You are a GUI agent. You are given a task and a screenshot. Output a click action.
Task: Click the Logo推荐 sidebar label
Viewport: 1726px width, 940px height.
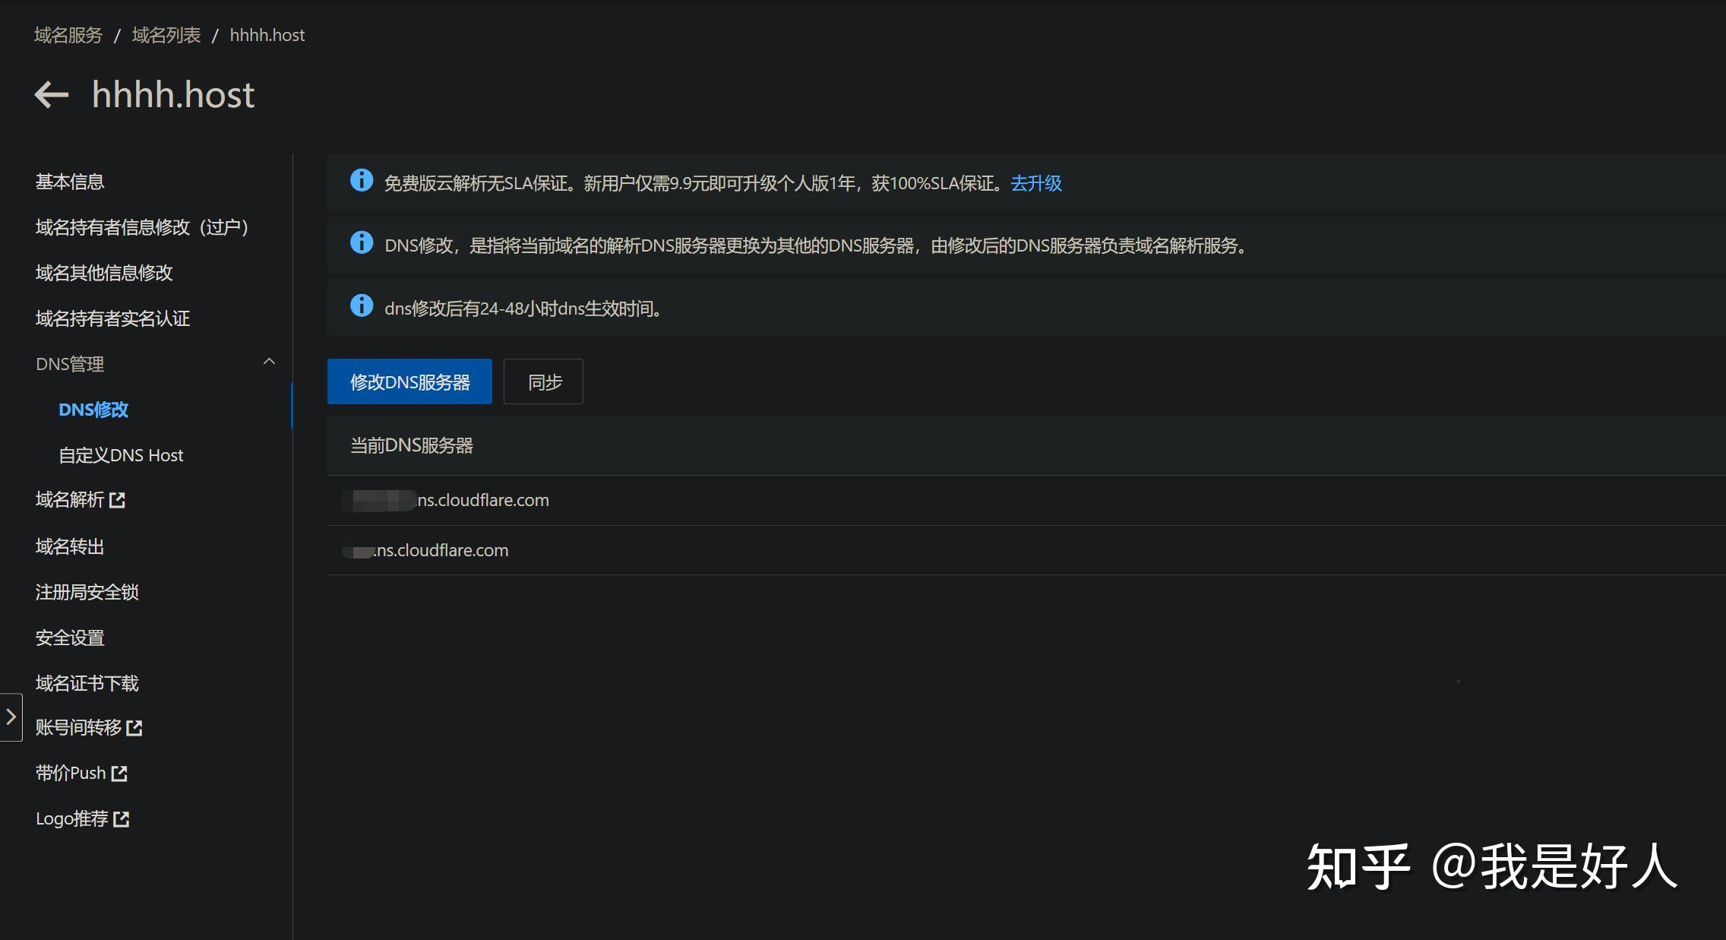point(72,818)
